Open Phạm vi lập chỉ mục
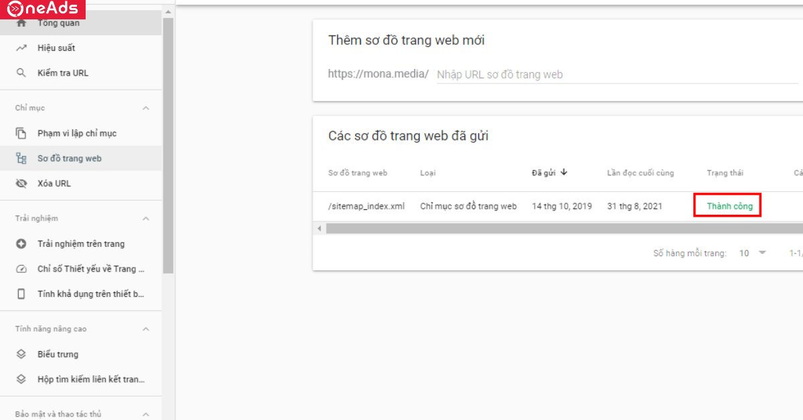The width and height of the screenshot is (803, 420). click(x=81, y=133)
